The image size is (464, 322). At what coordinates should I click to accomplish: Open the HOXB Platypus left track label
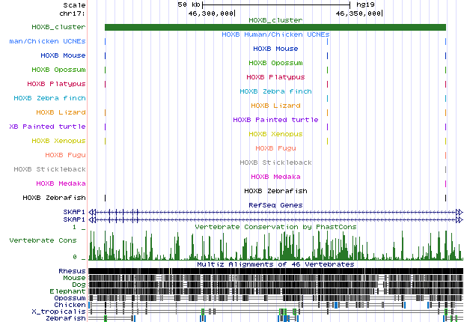pos(57,84)
